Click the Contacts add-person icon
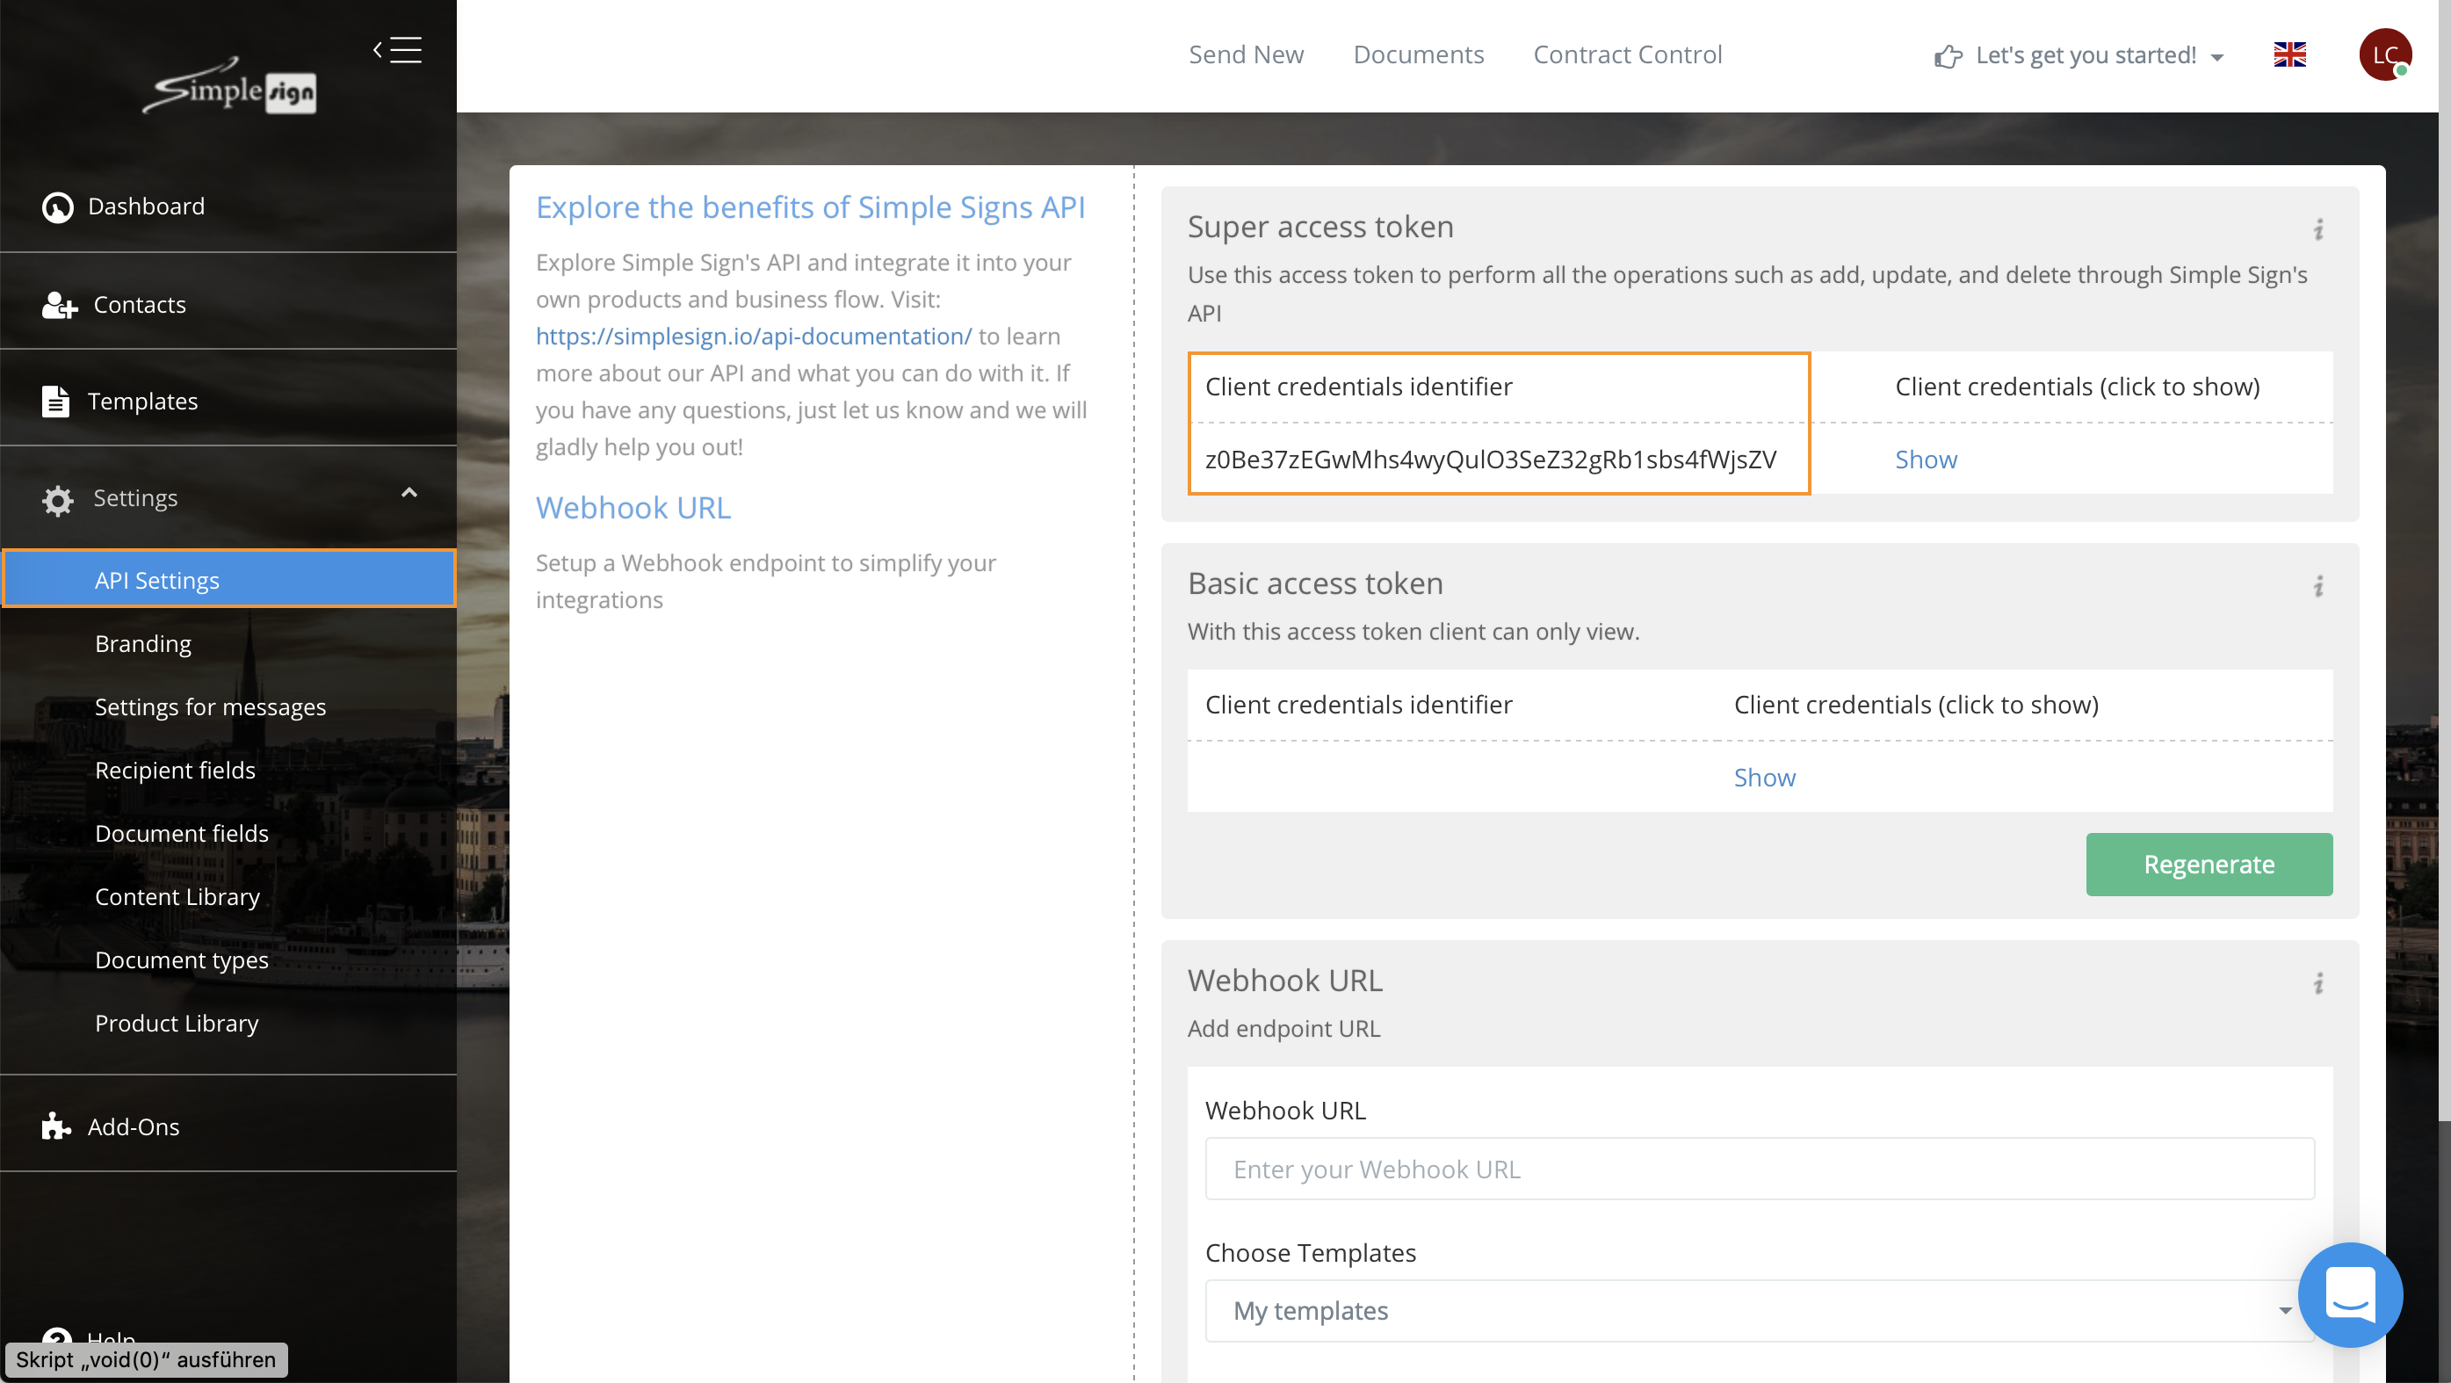Screen dimensions: 2451x1383 pyautogui.click(x=59, y=305)
